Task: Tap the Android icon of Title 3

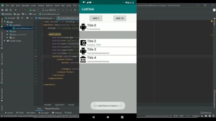Action: click(x=83, y=51)
